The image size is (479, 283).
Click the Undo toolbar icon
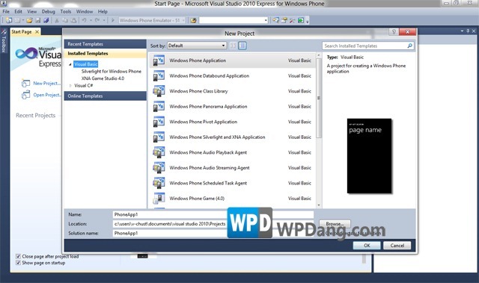[x=84, y=20]
